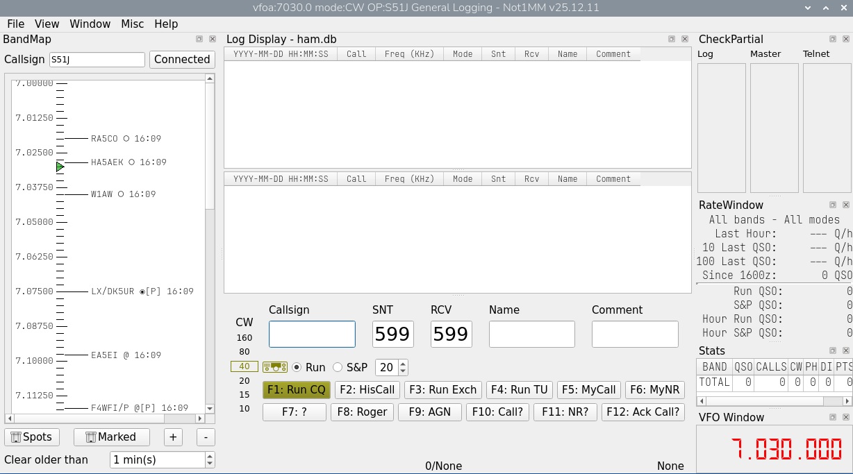The width and height of the screenshot is (853, 474).
Task: Zoom in the bandmap with plus button
Action: pyautogui.click(x=173, y=437)
